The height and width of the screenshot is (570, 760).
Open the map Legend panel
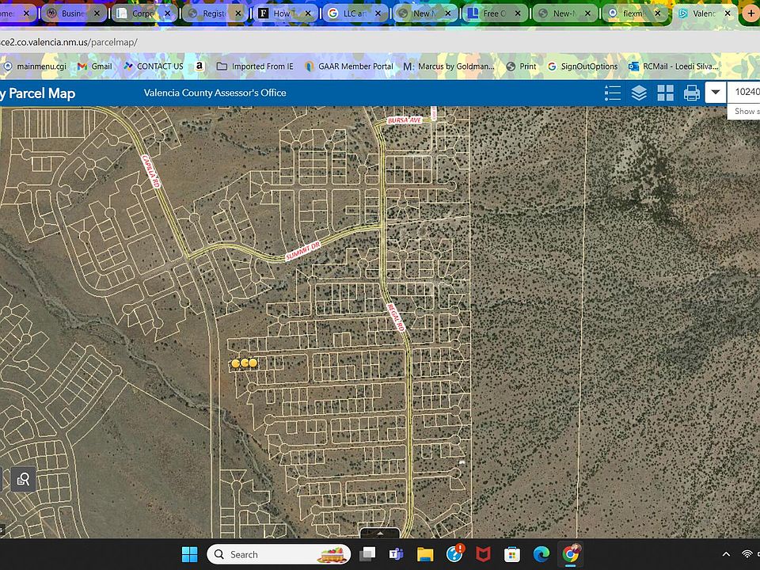tap(613, 93)
